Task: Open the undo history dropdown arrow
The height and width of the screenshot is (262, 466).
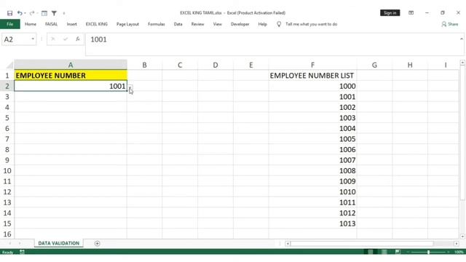Action: (x=25, y=13)
